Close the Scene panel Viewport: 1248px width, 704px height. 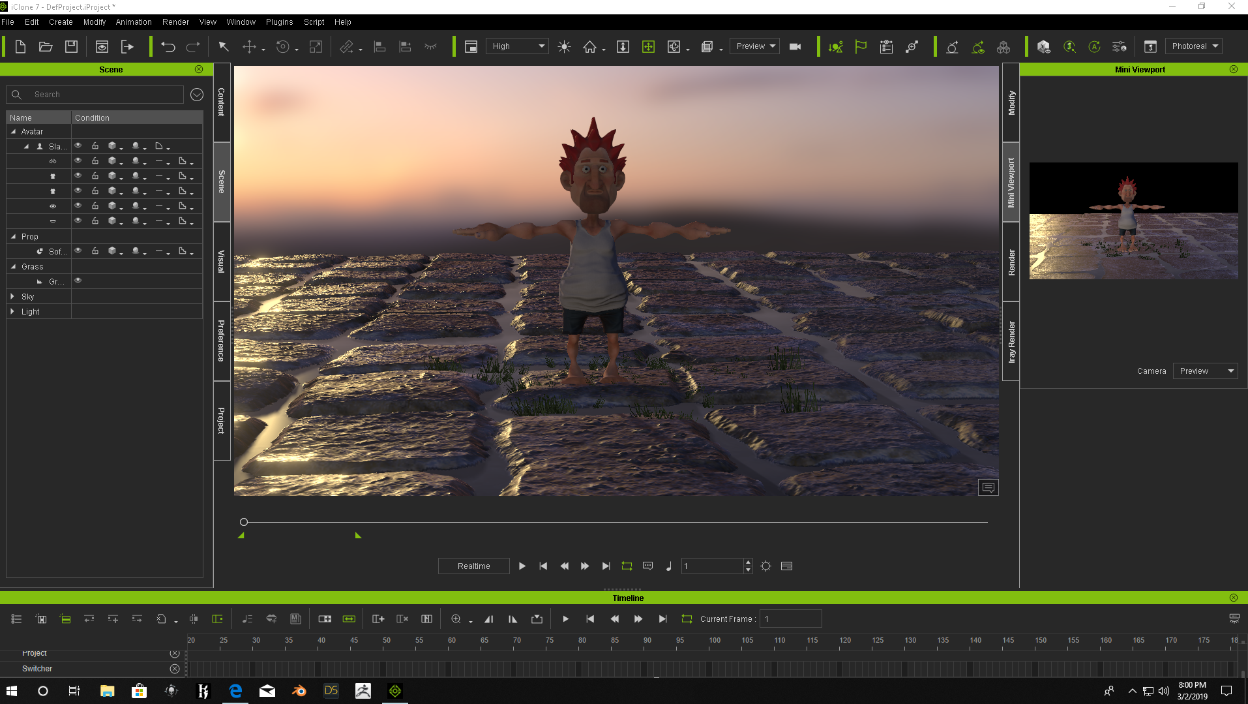pyautogui.click(x=199, y=69)
